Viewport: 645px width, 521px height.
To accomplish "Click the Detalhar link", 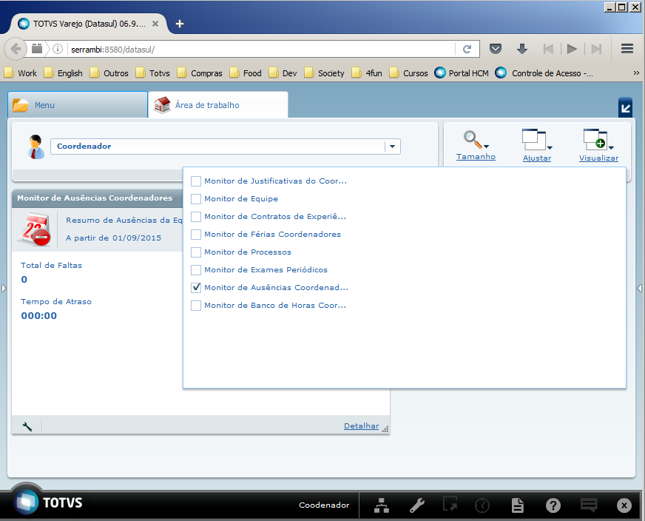I will click(361, 426).
